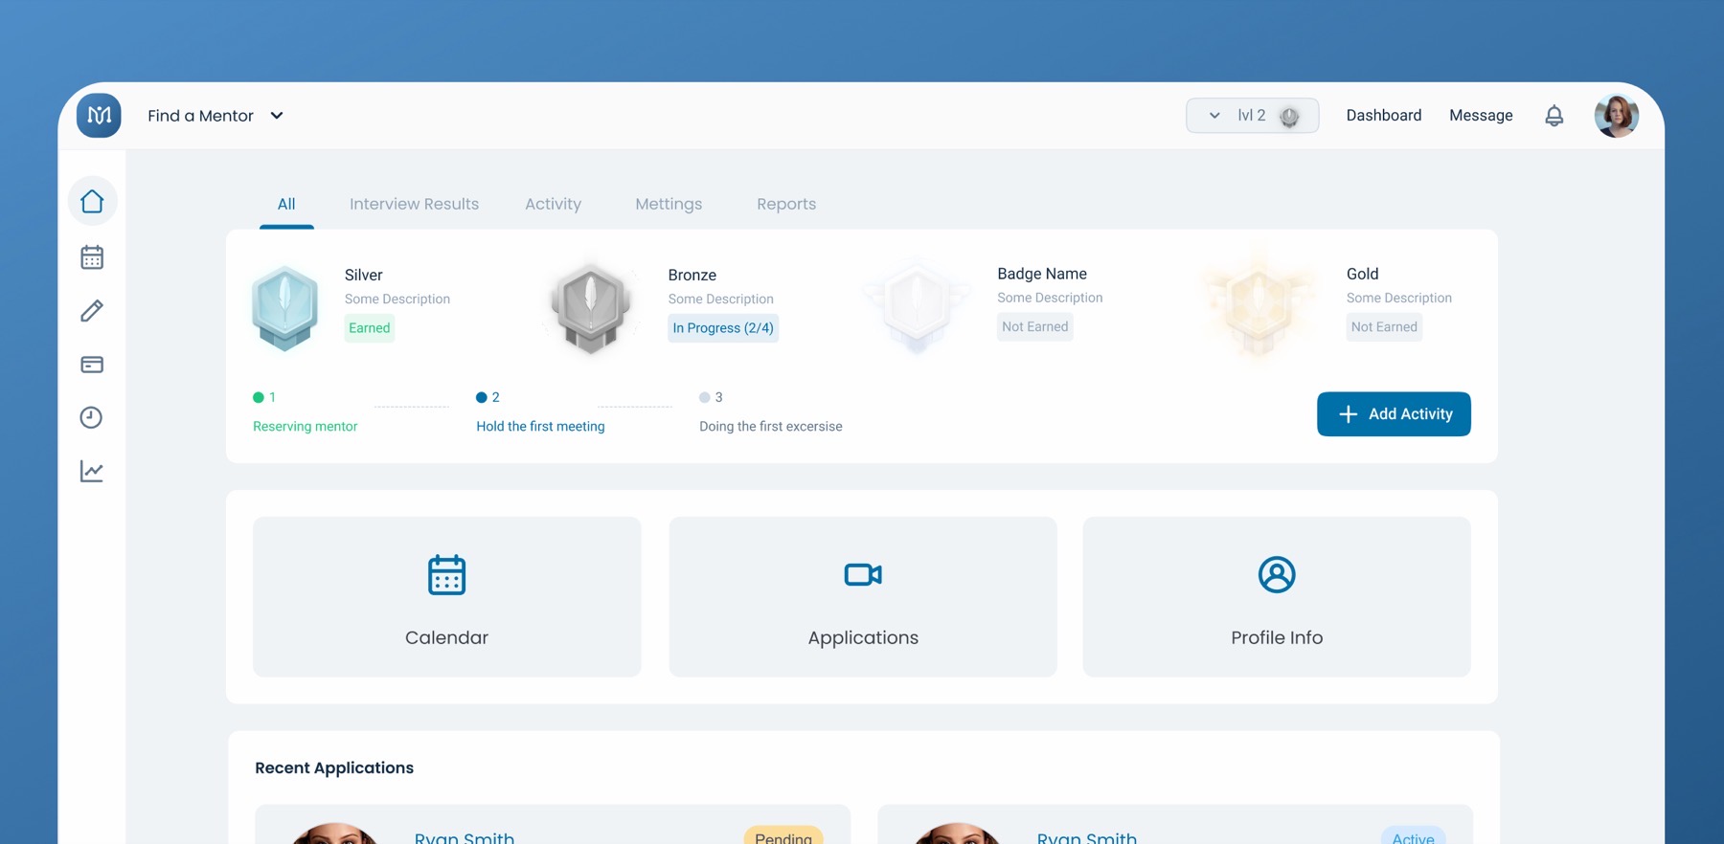This screenshot has height=844, width=1724.
Task: Select the pencil edit icon in sidebar
Action: (92, 311)
